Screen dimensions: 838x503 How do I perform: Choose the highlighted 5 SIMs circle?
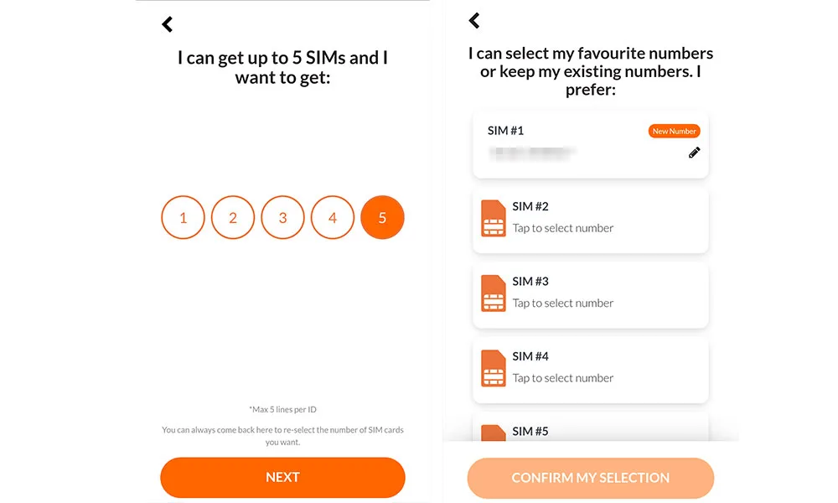382,217
